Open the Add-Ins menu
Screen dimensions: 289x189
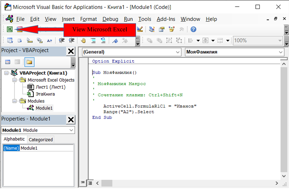pos(166,19)
